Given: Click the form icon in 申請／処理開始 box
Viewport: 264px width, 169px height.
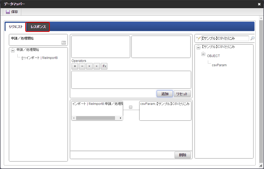Looking at the screenshot, I should (64, 43).
